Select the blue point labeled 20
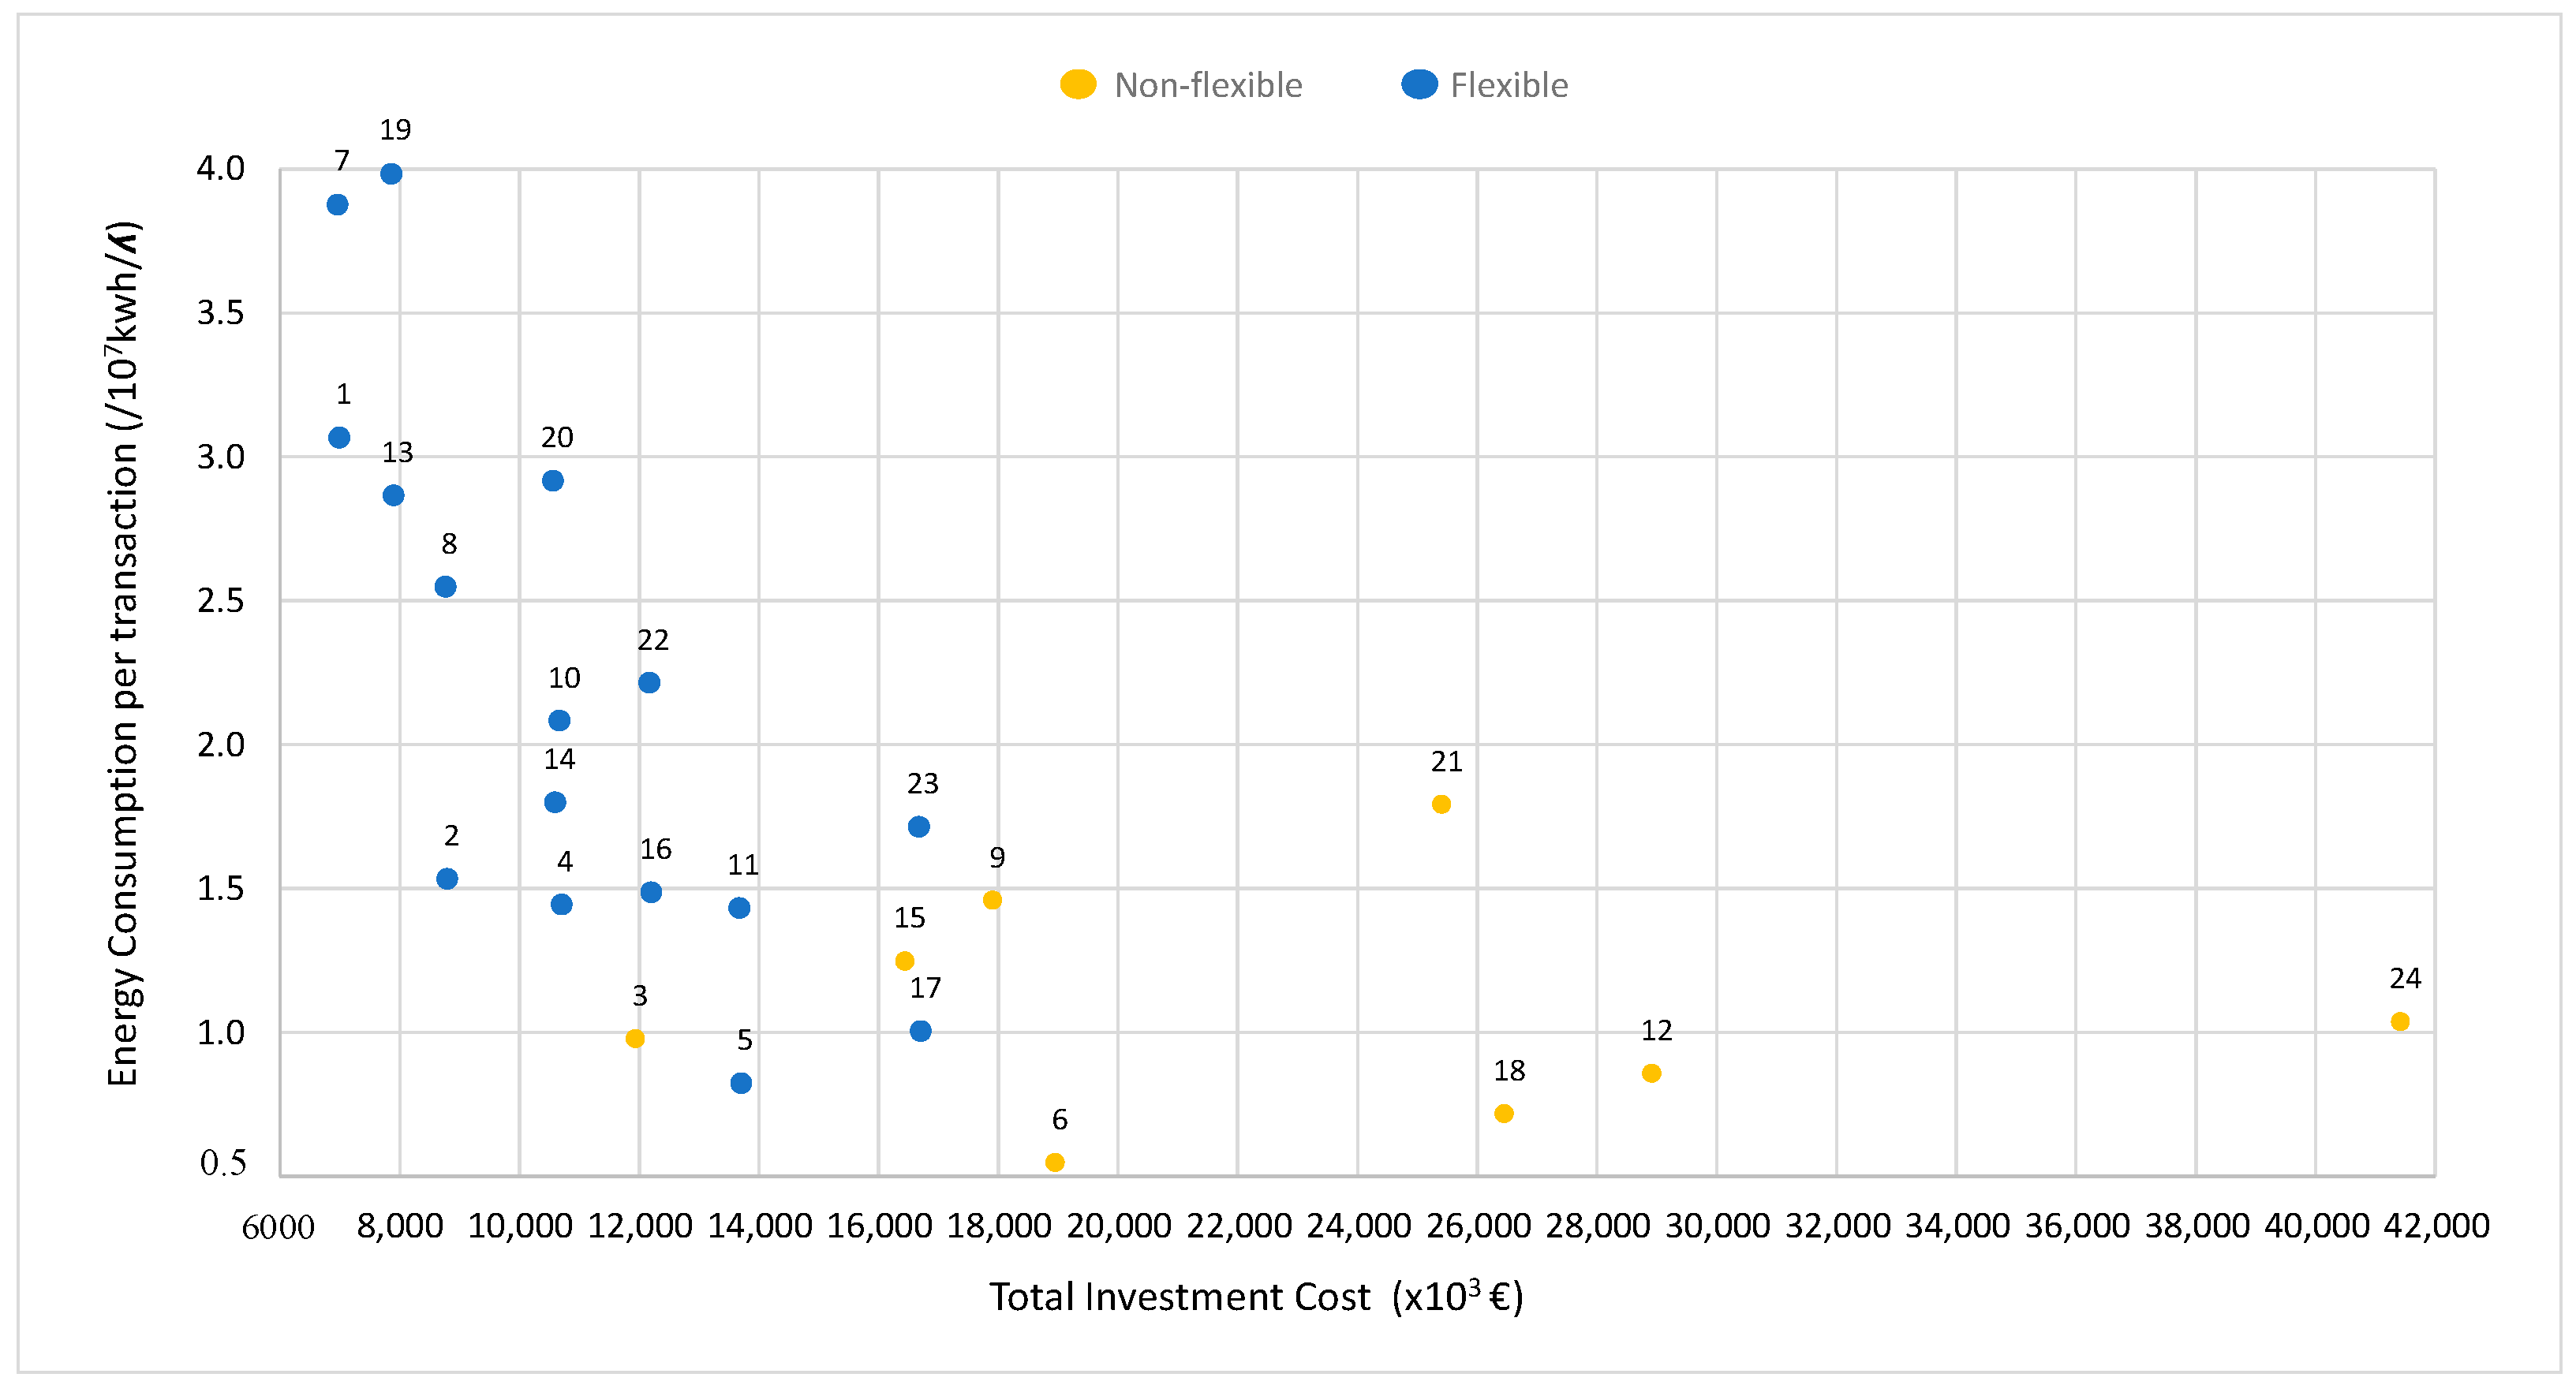Viewport: 2576px width, 1396px height. point(553,481)
